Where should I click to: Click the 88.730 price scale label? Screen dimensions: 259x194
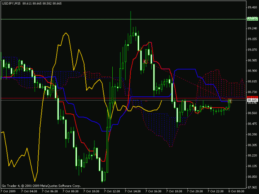pyautogui.click(x=252, y=92)
